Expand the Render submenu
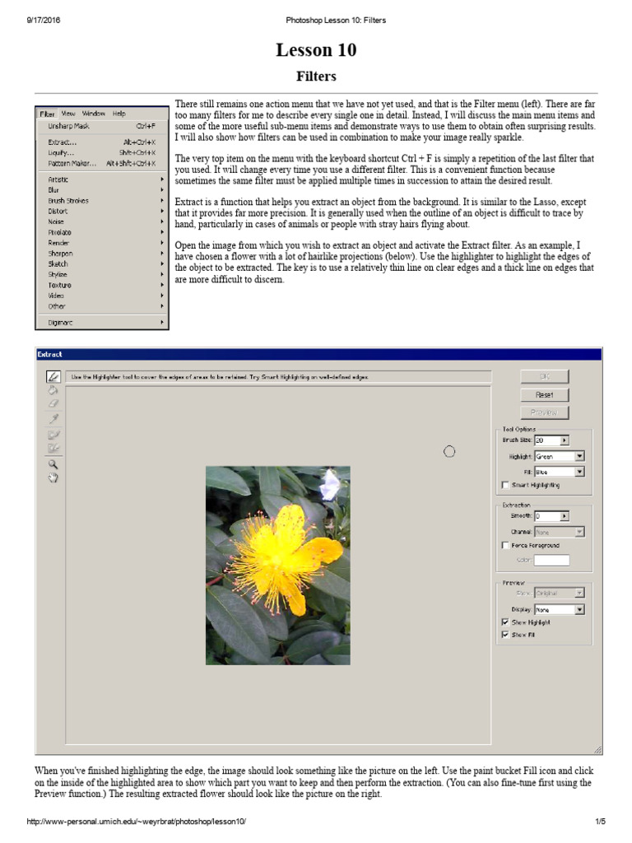The image size is (632, 843). pyautogui.click(x=102, y=243)
